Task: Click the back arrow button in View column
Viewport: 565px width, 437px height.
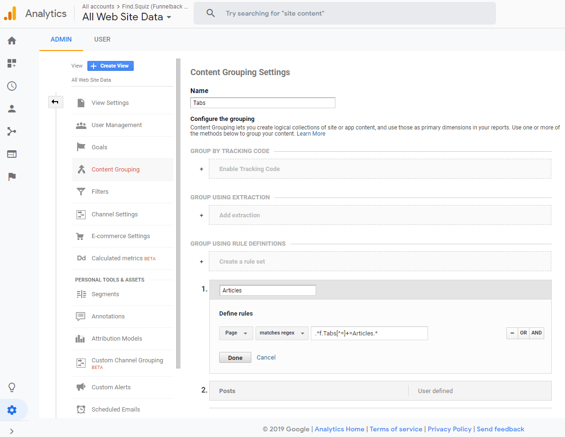Action: (55, 102)
